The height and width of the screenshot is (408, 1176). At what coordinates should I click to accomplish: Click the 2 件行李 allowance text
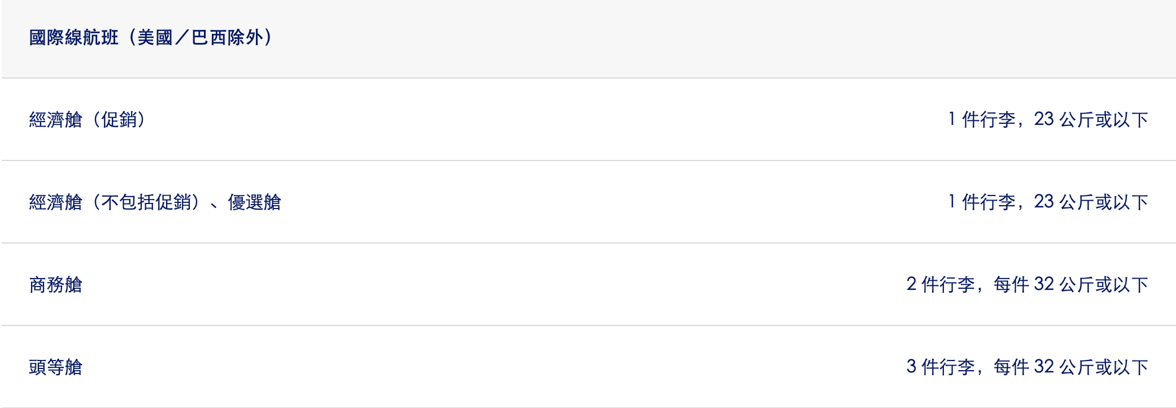[940, 285]
